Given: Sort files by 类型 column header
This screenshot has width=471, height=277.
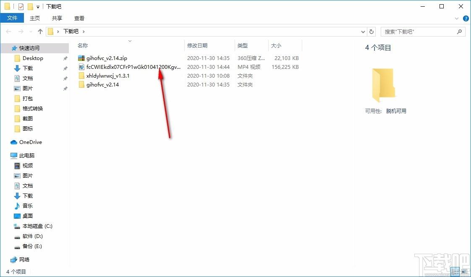Looking at the screenshot, I should pos(243,45).
